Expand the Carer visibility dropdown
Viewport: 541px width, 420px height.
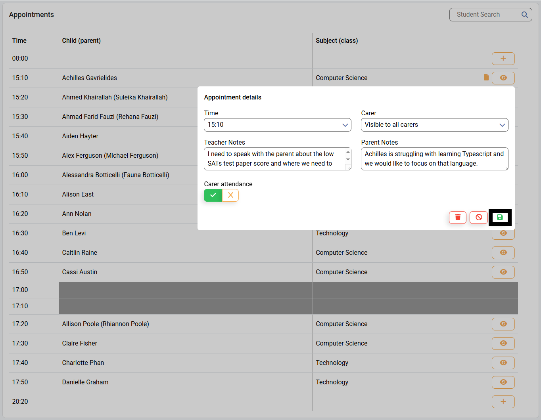(x=434, y=125)
